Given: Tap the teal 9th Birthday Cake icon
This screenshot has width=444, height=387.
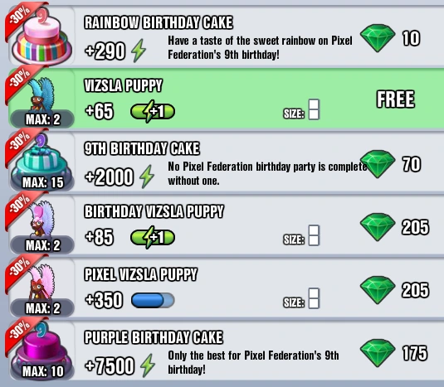Looking at the screenshot, I should pyautogui.click(x=41, y=161).
